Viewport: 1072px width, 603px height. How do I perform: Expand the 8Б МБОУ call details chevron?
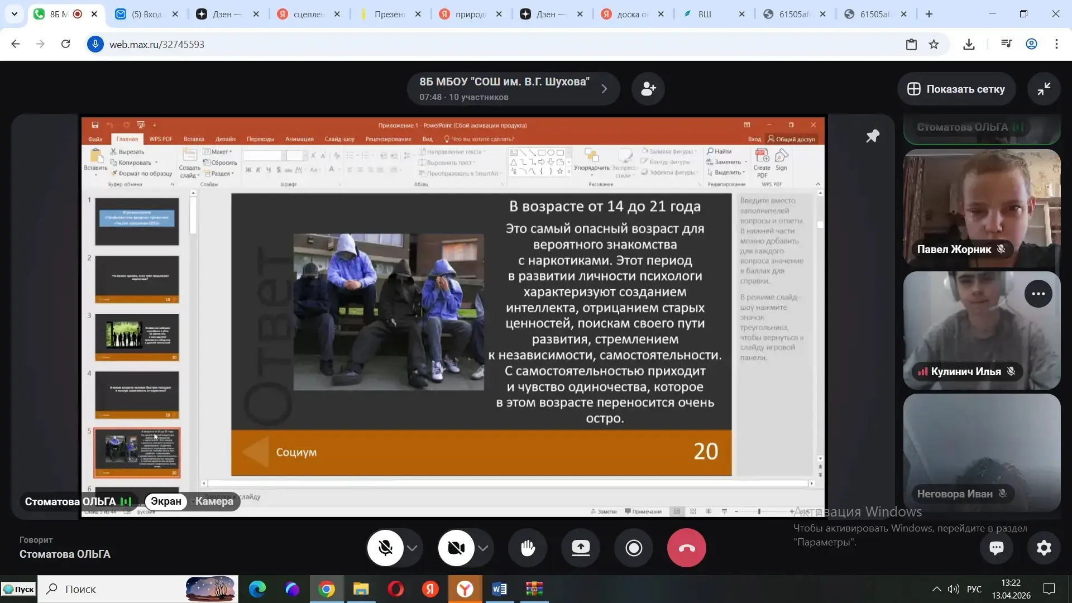tap(604, 89)
